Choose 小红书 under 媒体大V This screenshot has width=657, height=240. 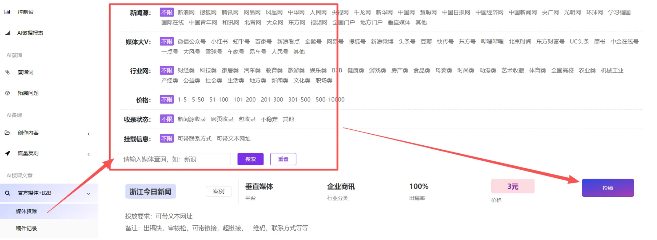[x=219, y=42]
